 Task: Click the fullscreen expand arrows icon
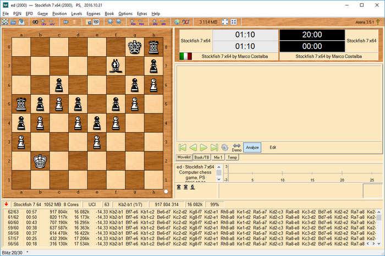[234, 21]
